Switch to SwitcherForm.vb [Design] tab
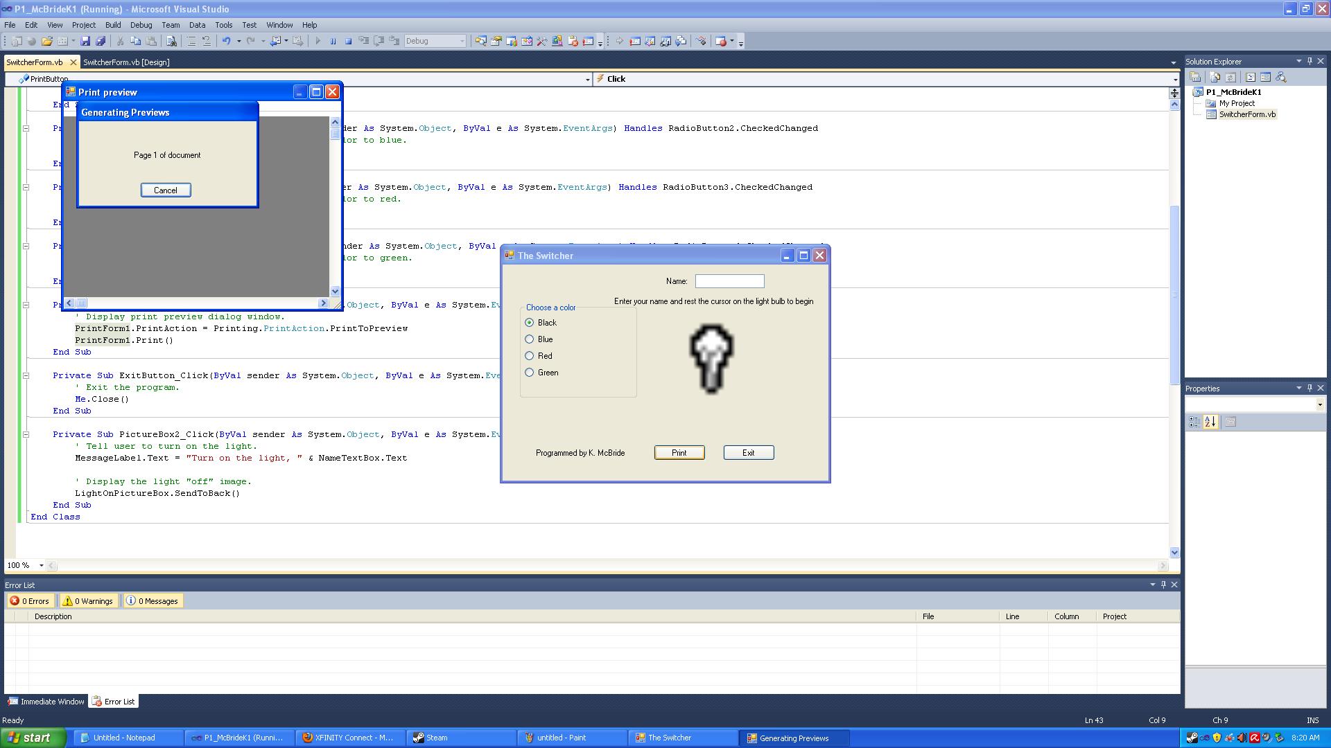Viewport: 1331px width, 748px height. (x=126, y=62)
